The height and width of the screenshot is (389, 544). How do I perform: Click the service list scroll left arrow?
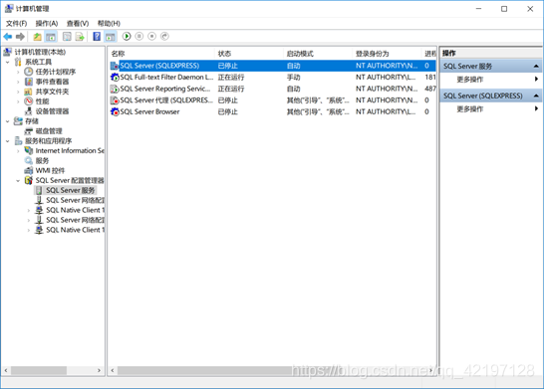[113, 370]
